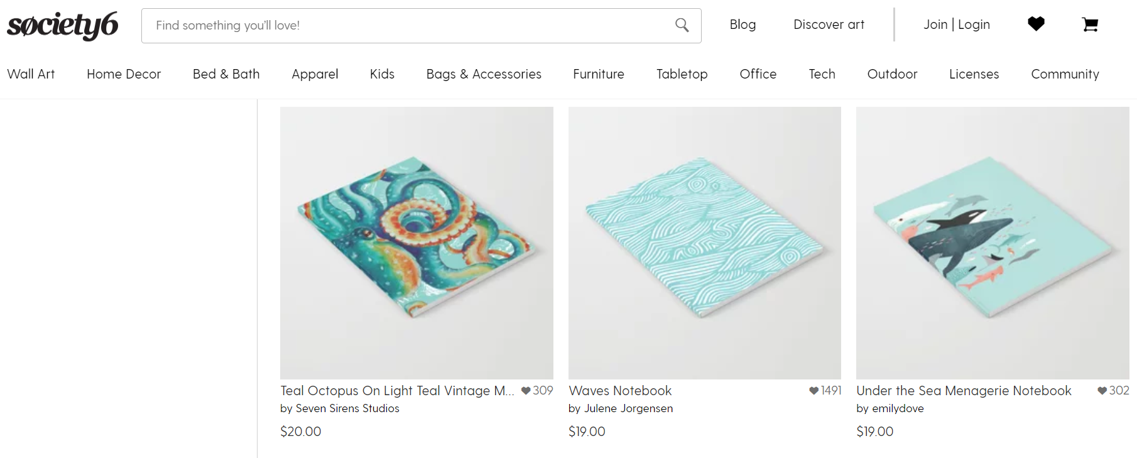Open Discover art
This screenshot has width=1137, height=458.
point(828,25)
